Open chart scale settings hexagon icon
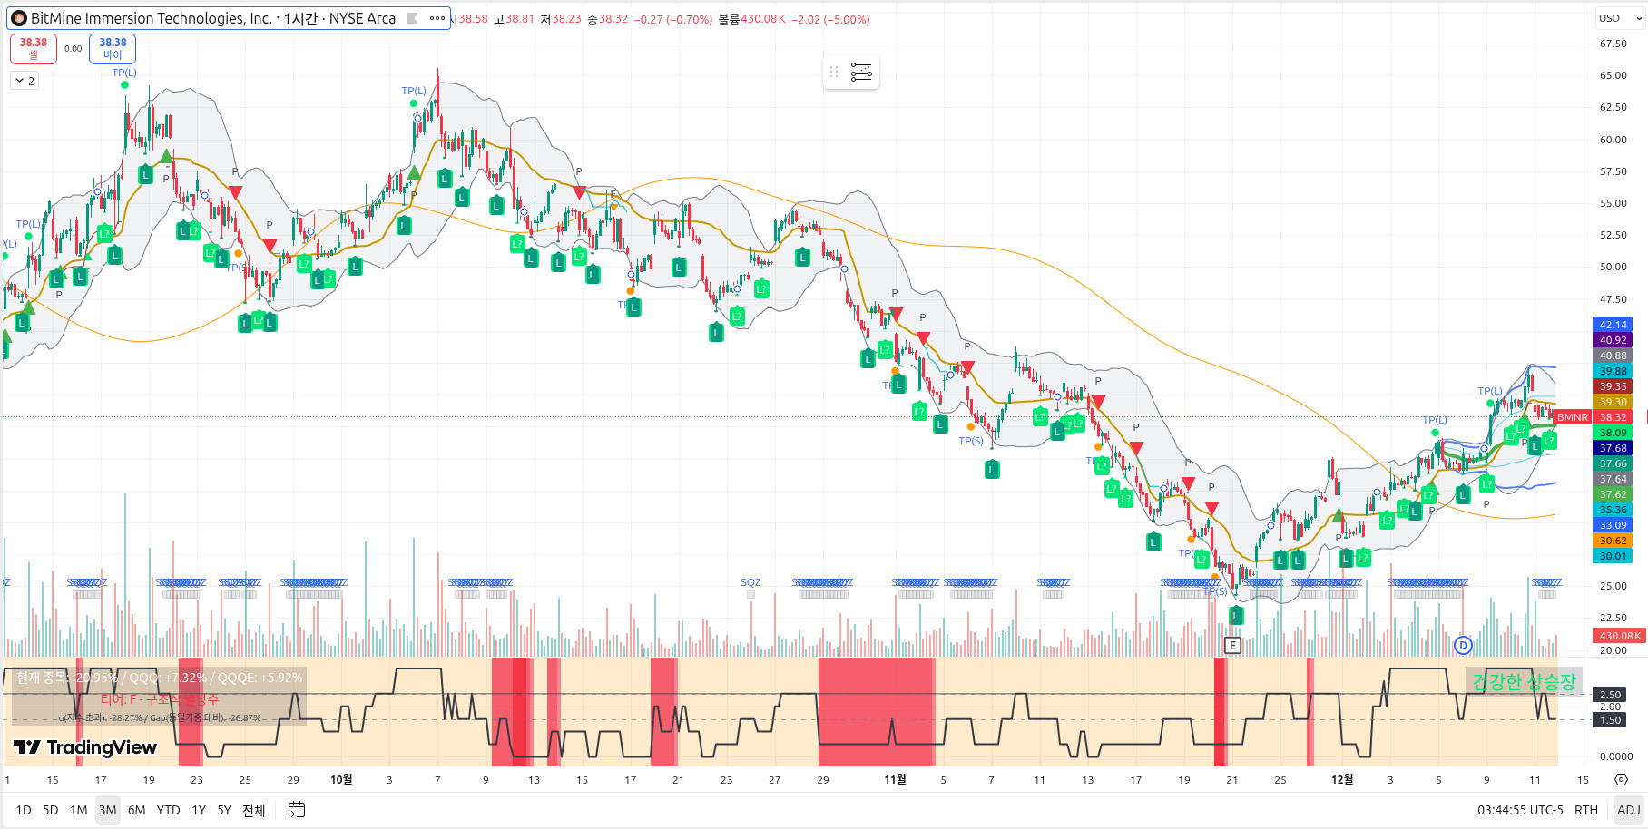 [x=1621, y=780]
